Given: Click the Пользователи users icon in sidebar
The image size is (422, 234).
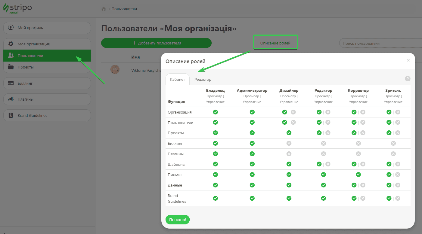Looking at the screenshot, I should click(11, 55).
